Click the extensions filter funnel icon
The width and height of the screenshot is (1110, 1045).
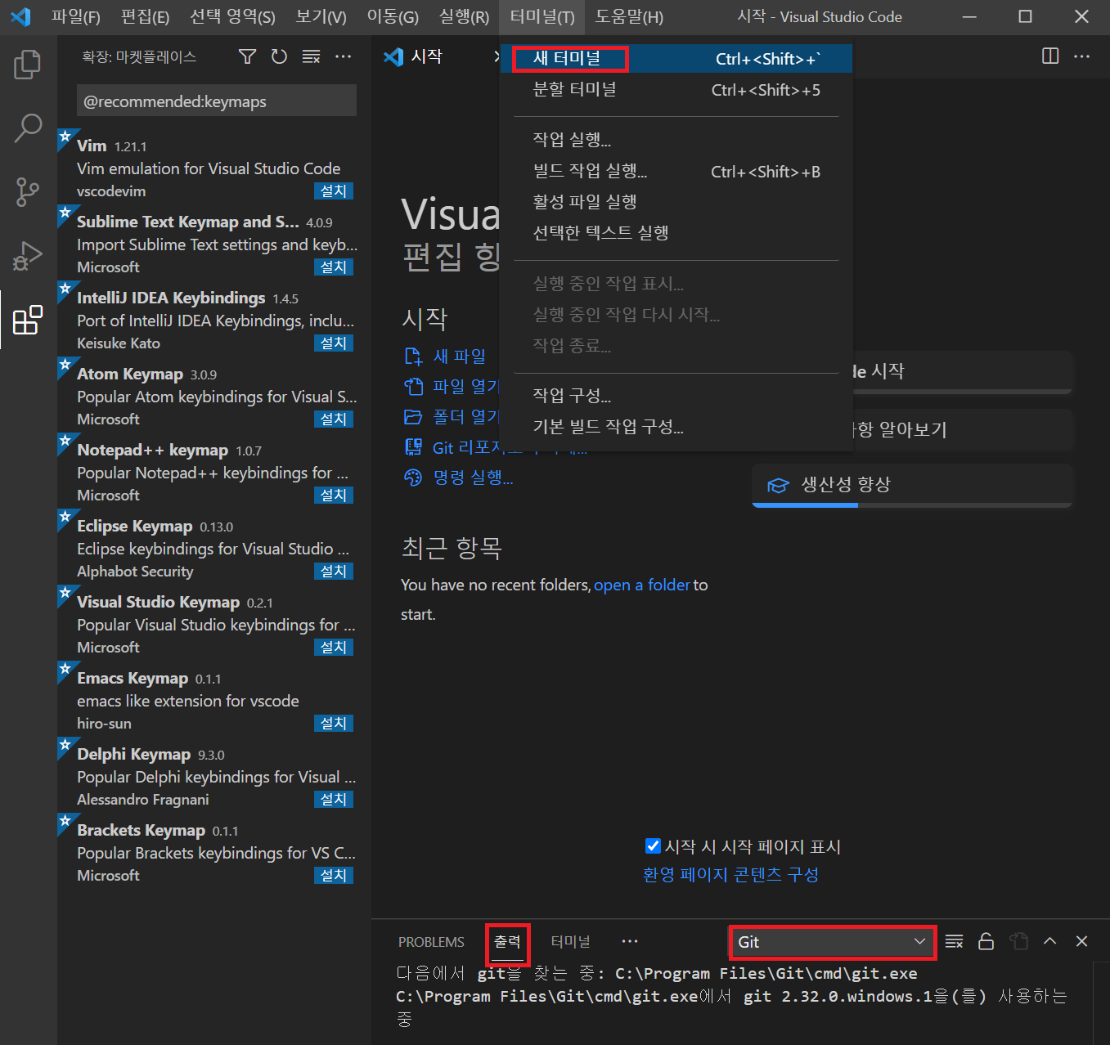click(x=247, y=56)
